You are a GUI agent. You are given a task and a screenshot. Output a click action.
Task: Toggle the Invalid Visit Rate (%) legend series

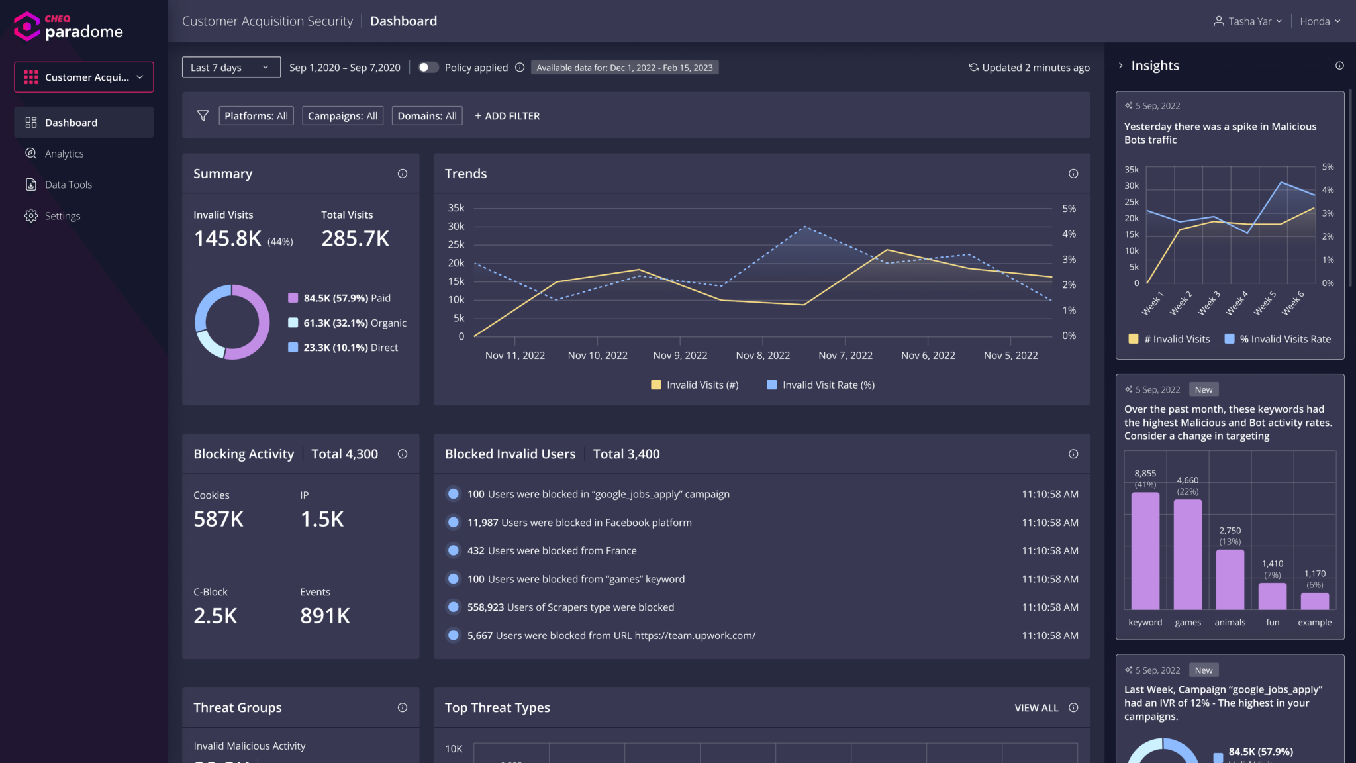(820, 385)
